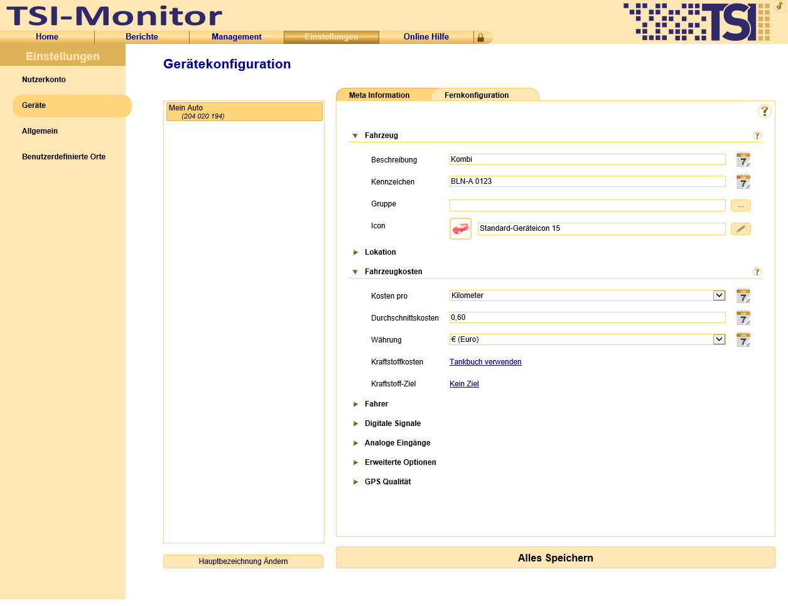This screenshot has height=606, width=788.
Task: Click the Hauptbezeichnung Ändern button
Action: click(243, 561)
